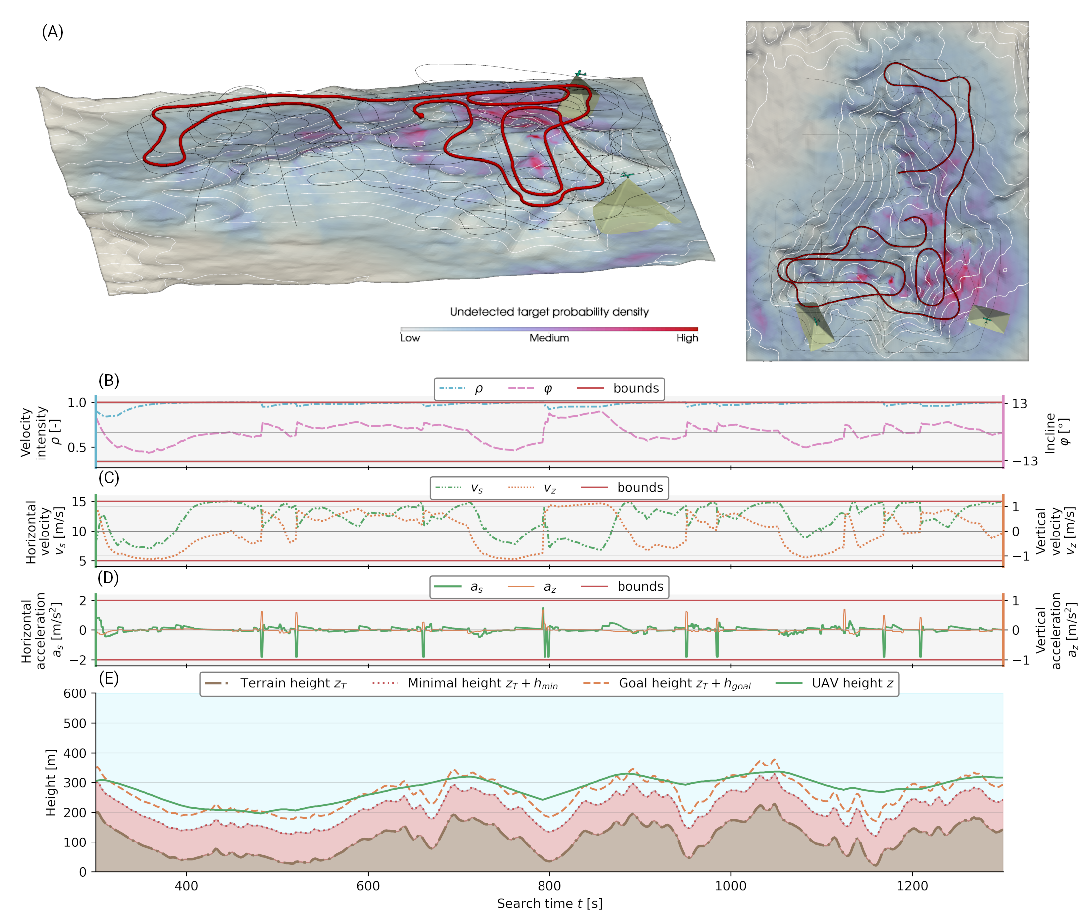
Task: Click the 'Goal height' legend entry
Action: coord(668,683)
